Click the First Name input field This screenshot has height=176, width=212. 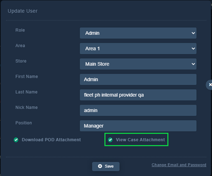(x=138, y=79)
